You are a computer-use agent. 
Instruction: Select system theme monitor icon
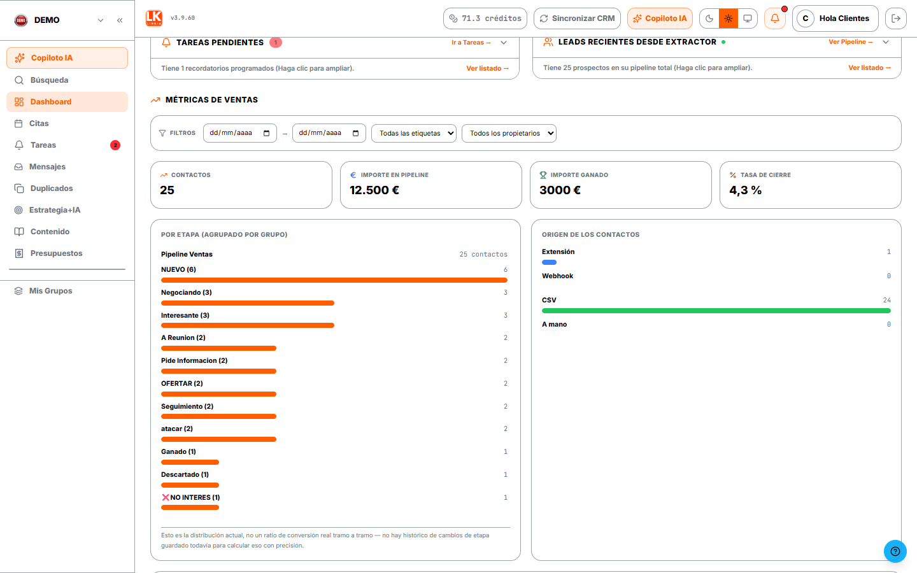click(x=748, y=18)
